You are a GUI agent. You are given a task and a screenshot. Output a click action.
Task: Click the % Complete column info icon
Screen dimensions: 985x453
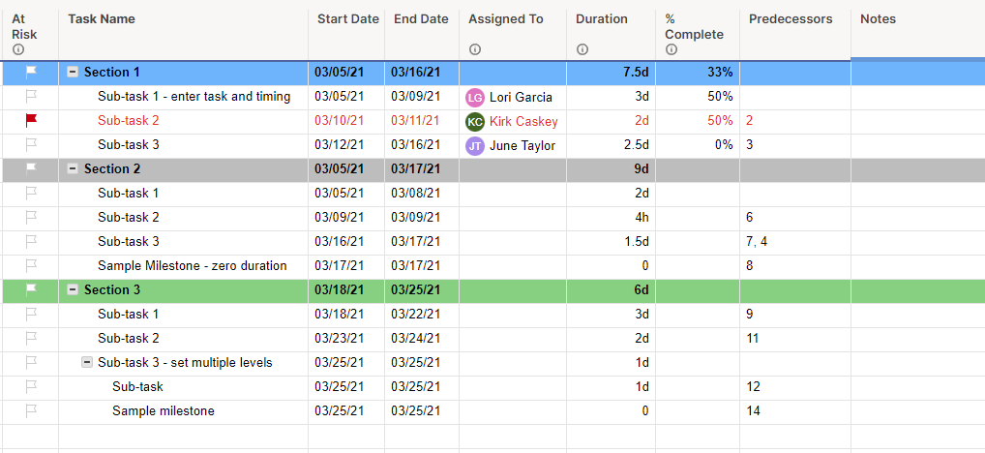click(671, 49)
